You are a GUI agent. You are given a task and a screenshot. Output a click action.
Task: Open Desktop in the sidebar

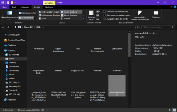[11, 63]
